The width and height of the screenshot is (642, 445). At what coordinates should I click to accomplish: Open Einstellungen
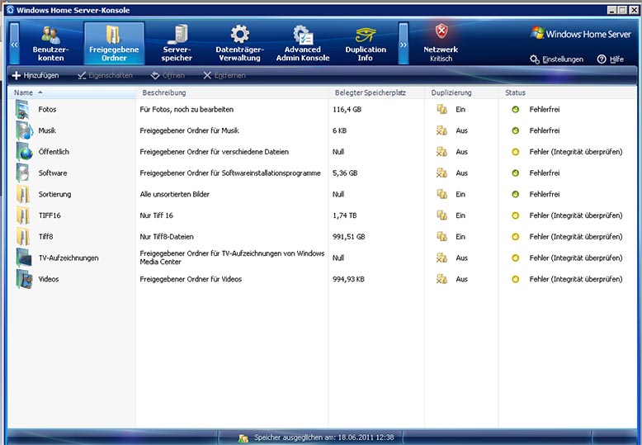[557, 59]
